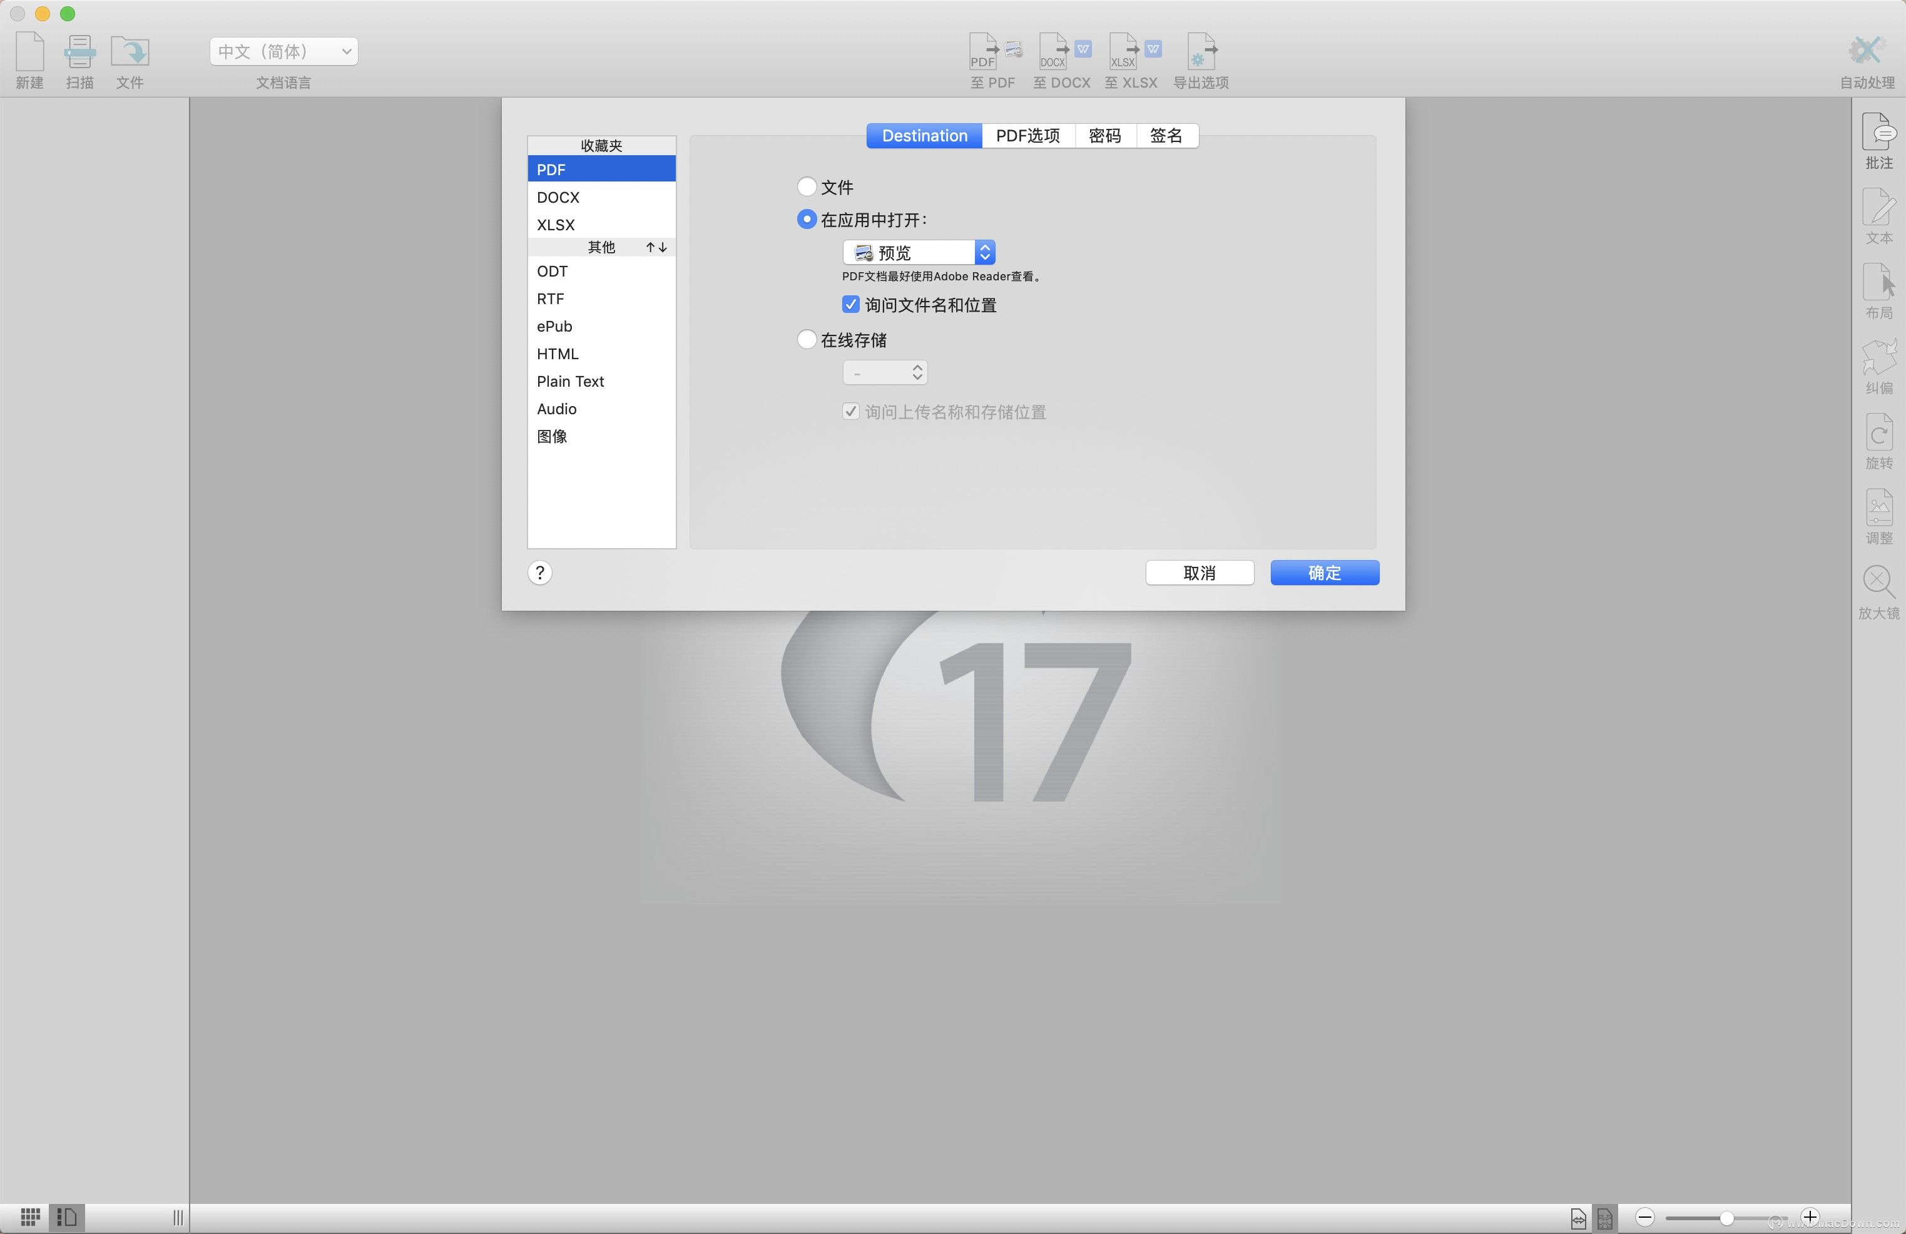
Task: Open 导出选项 export options icon
Action: pos(1200,52)
